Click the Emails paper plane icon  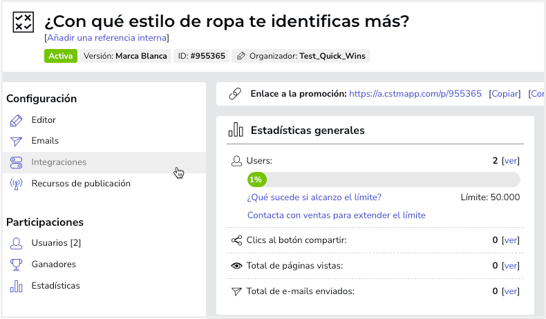(16, 142)
